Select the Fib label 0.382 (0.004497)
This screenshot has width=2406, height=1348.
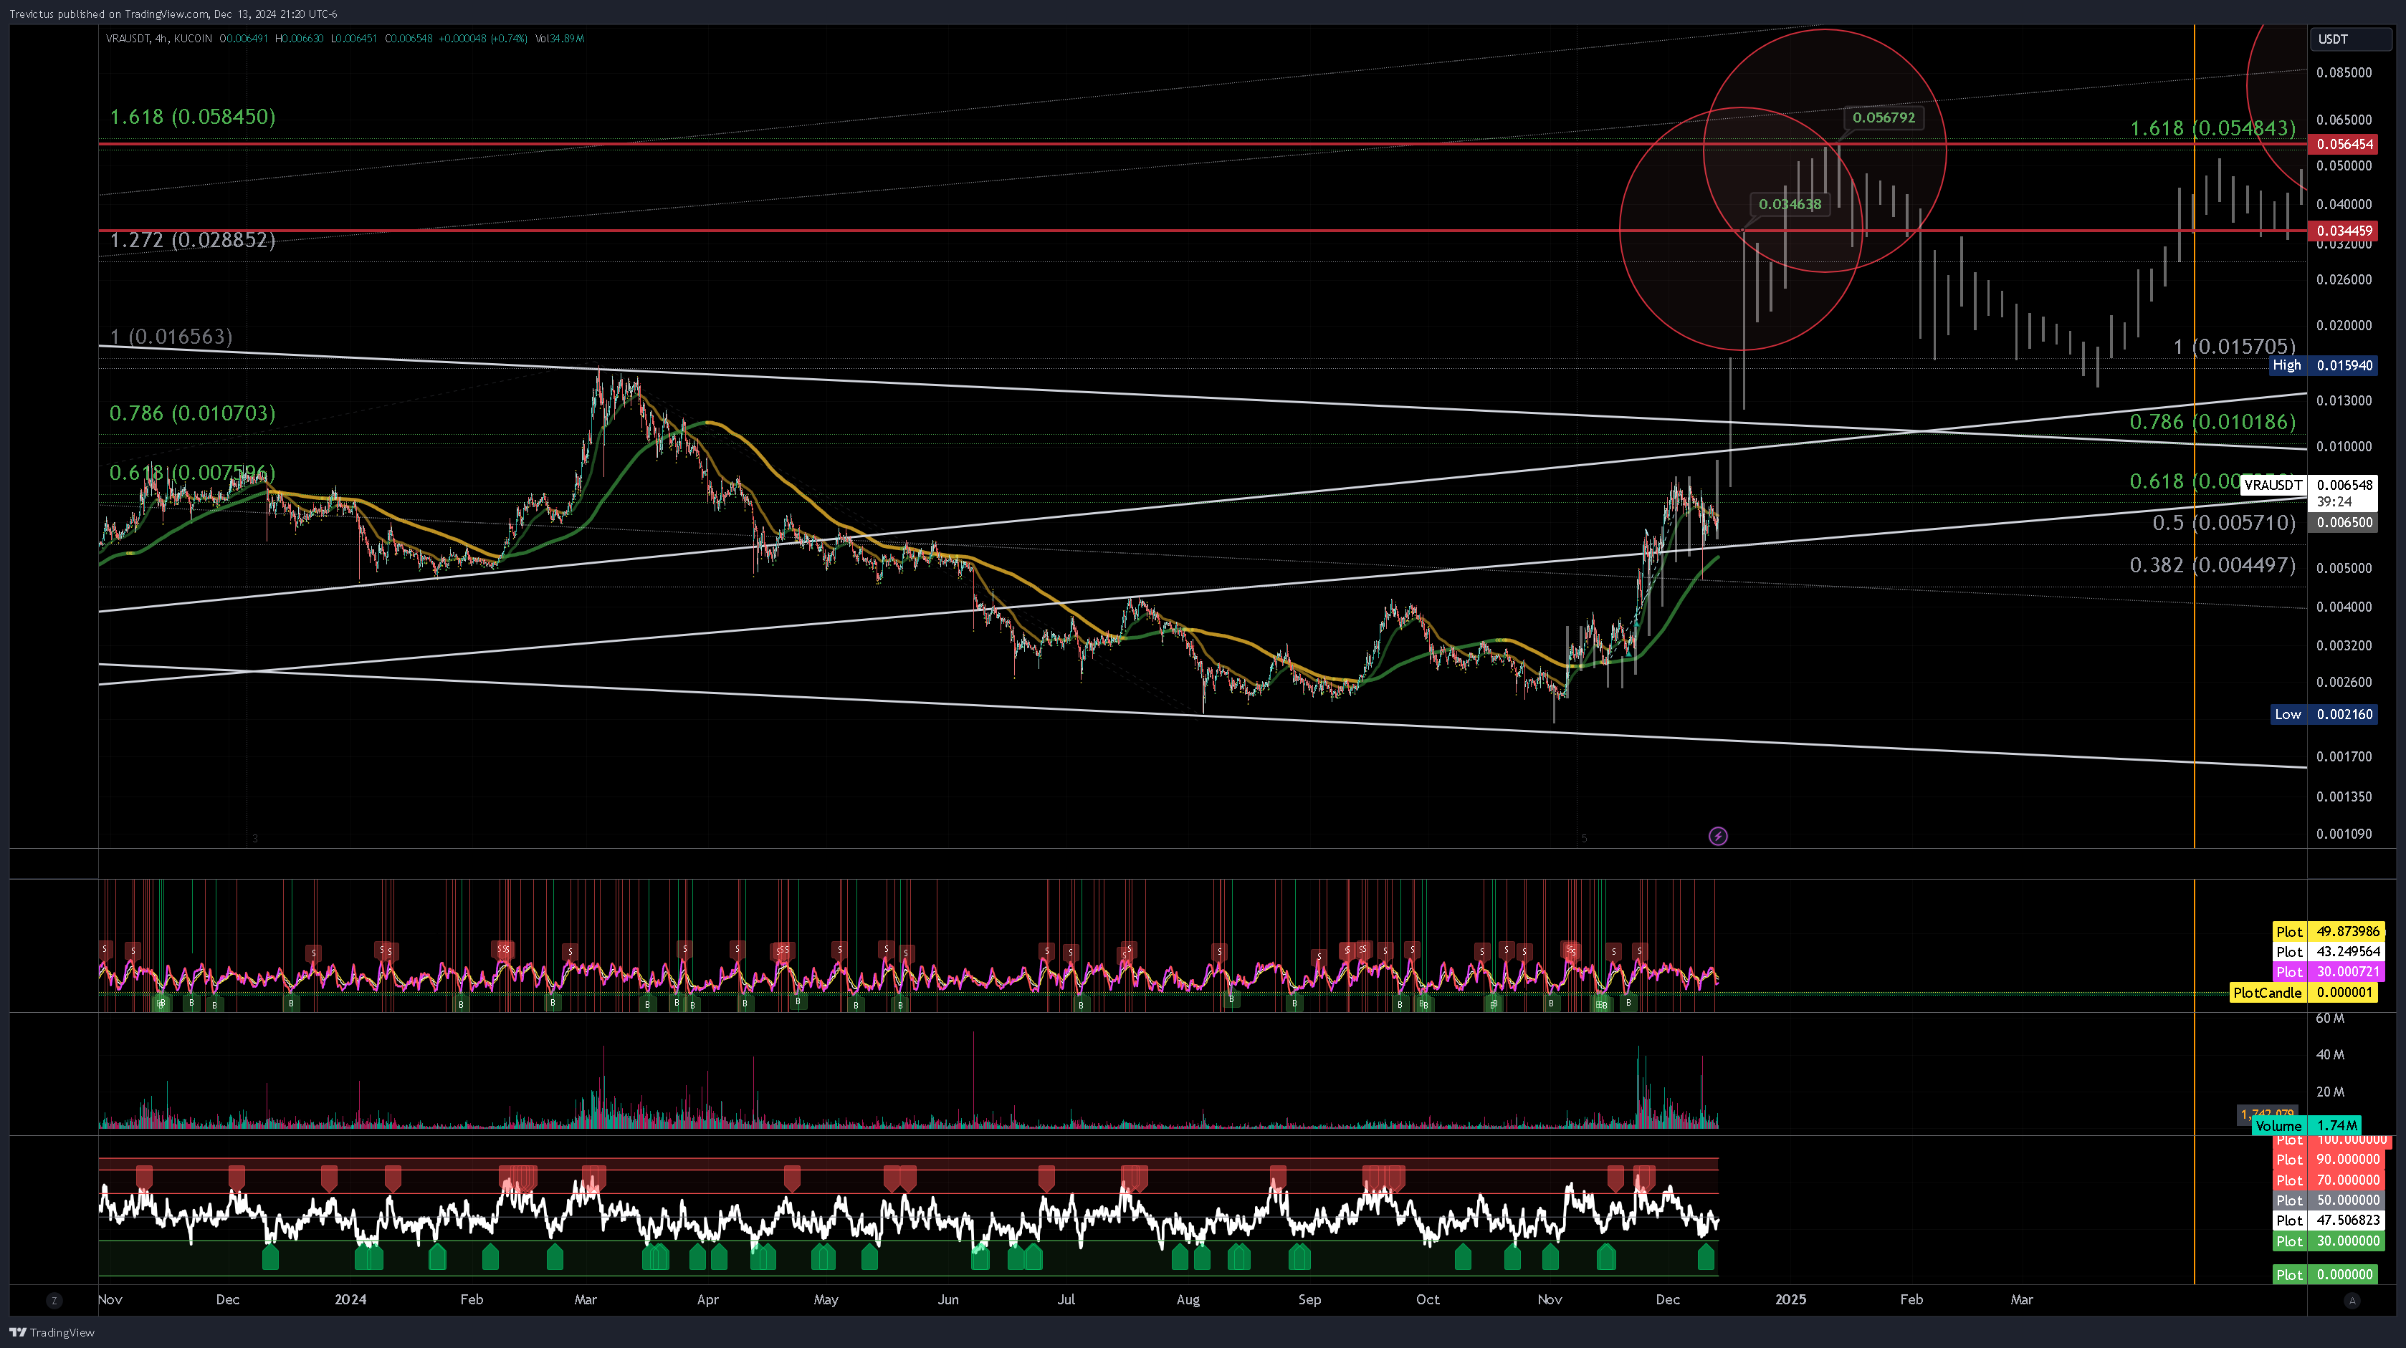pos(2212,565)
